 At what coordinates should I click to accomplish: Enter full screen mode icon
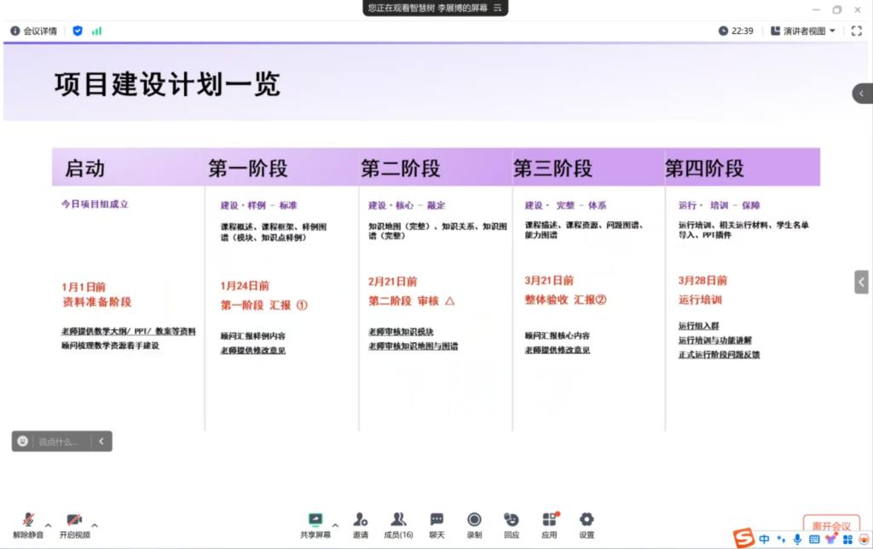[857, 31]
